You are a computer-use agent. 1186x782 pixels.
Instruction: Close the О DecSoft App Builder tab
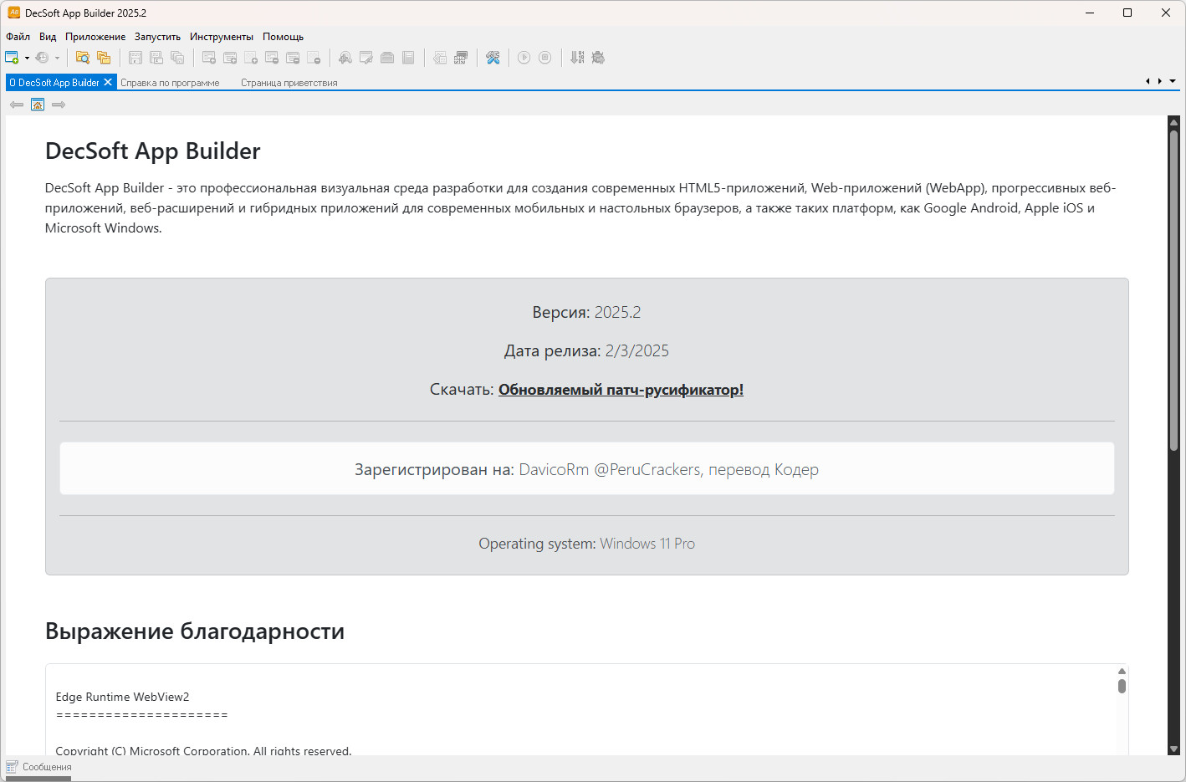108,82
